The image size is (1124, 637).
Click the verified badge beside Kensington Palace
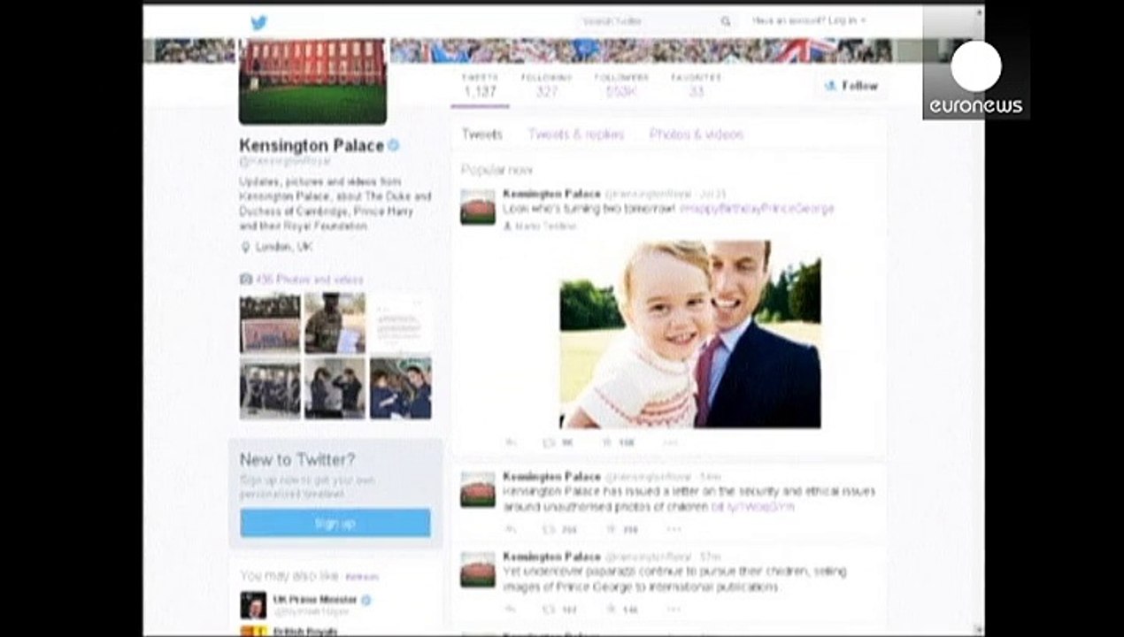click(394, 145)
